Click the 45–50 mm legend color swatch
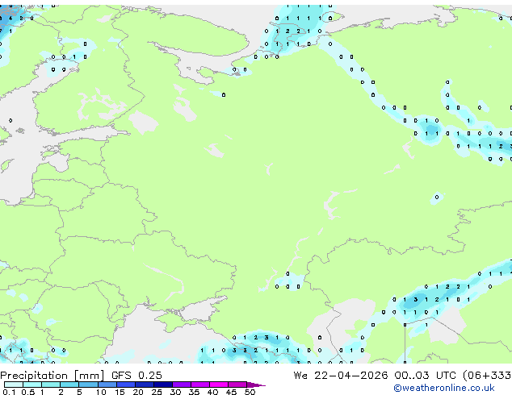Image resolution: width=512 pixels, height=395 pixels. point(237,385)
